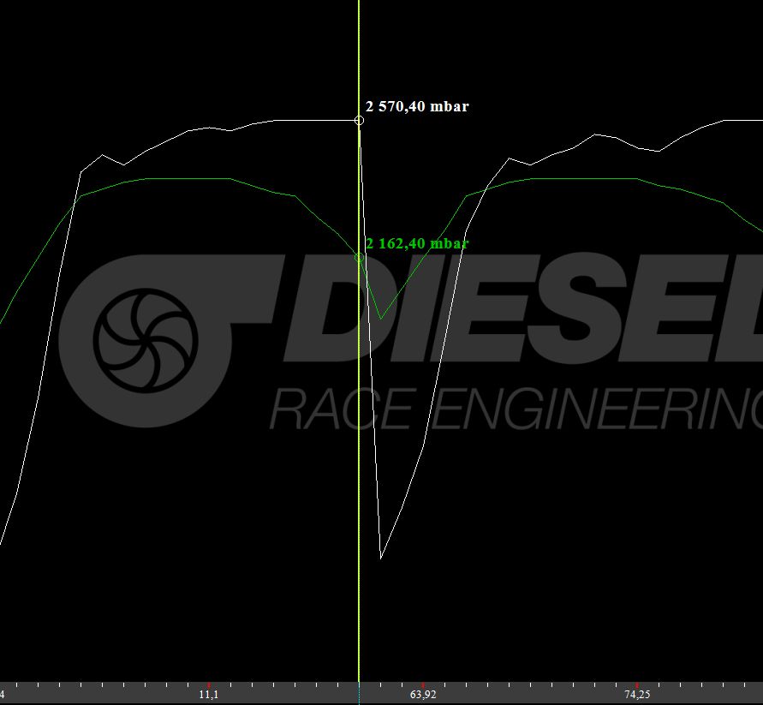Click the white 2 570,40 mbar value label

coord(417,106)
